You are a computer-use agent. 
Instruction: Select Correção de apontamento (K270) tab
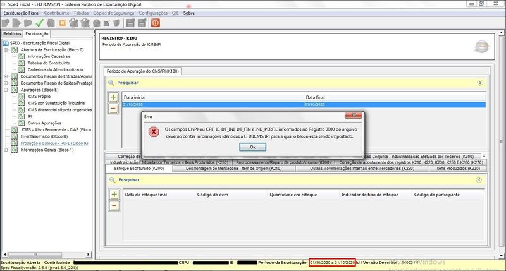(410, 162)
